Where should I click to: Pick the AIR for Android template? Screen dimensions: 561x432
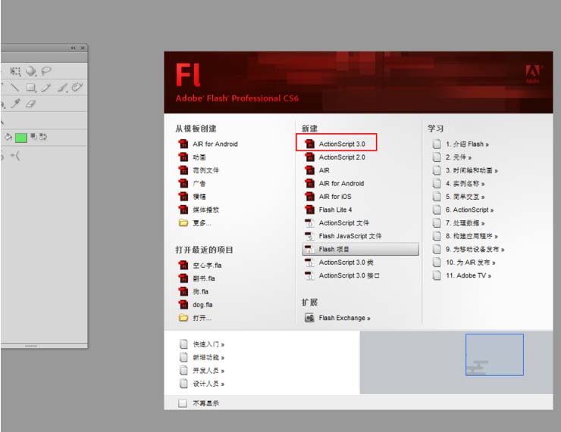coord(208,144)
